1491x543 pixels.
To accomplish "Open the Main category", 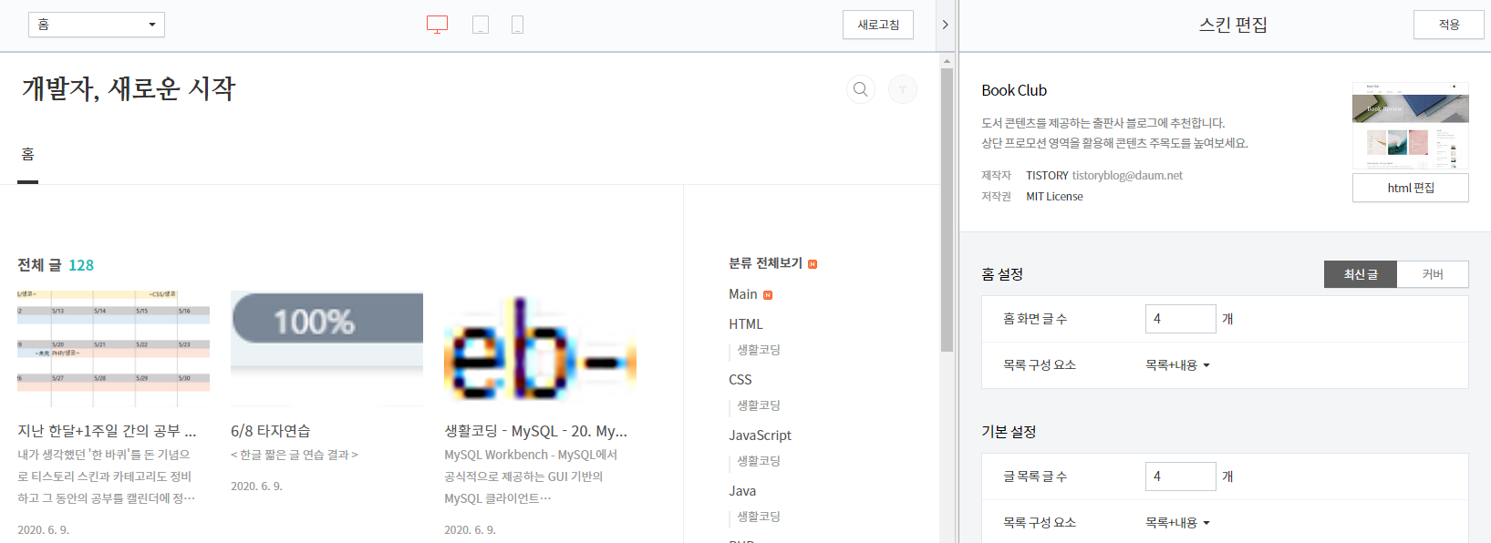I will point(743,294).
